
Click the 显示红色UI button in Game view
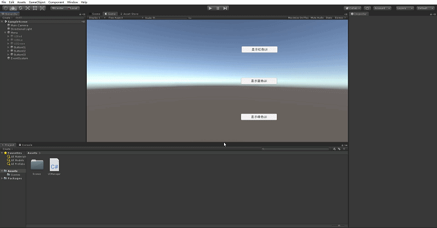tap(260, 49)
